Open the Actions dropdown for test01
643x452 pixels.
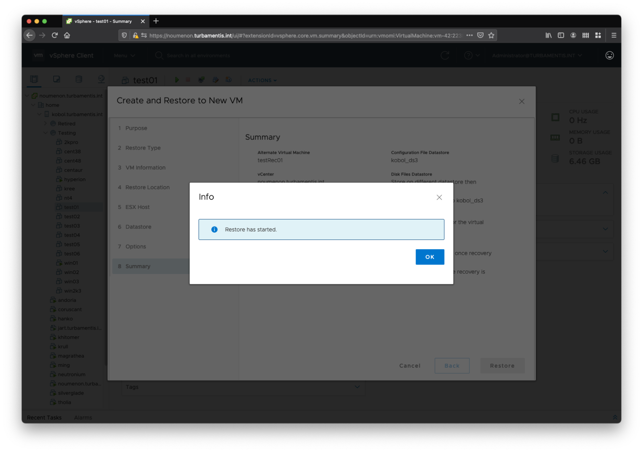[262, 80]
